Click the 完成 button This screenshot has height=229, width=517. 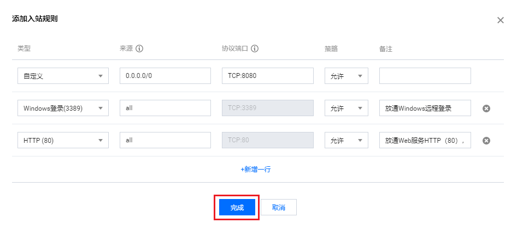[237, 208]
